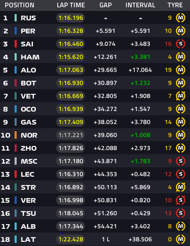This screenshot has width=190, height=246.
Task: Select driver ALO in position 5
Action: 29,70
